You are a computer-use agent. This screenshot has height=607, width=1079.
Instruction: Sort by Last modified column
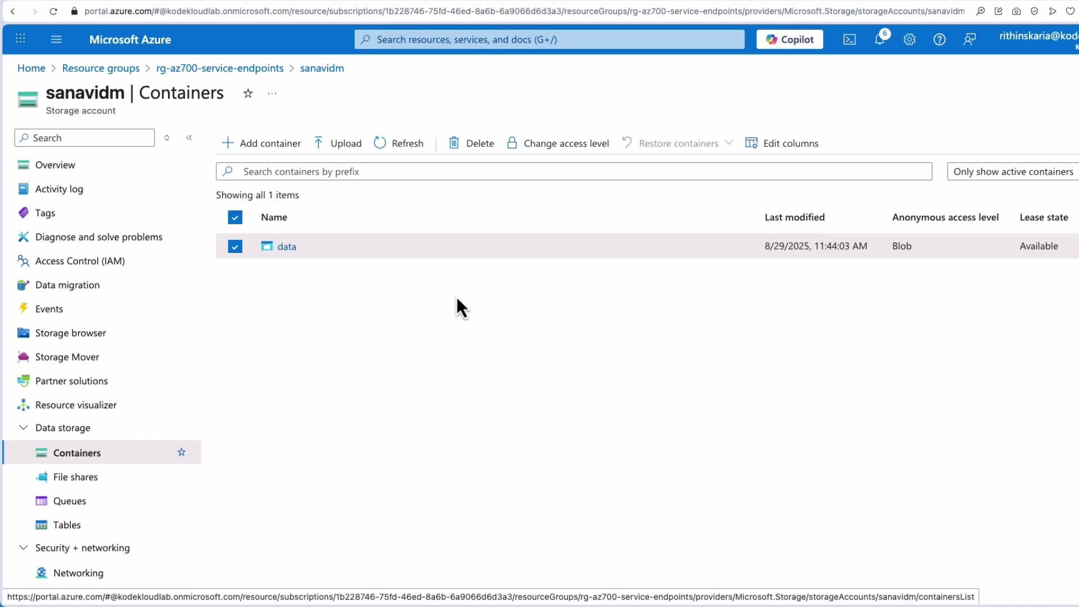coord(795,218)
